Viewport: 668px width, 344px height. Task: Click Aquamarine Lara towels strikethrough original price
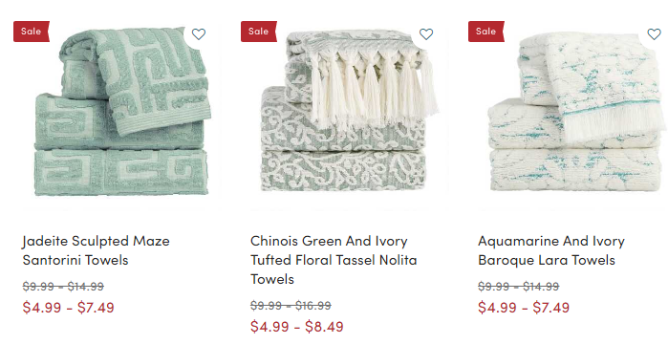pyautogui.click(x=519, y=287)
